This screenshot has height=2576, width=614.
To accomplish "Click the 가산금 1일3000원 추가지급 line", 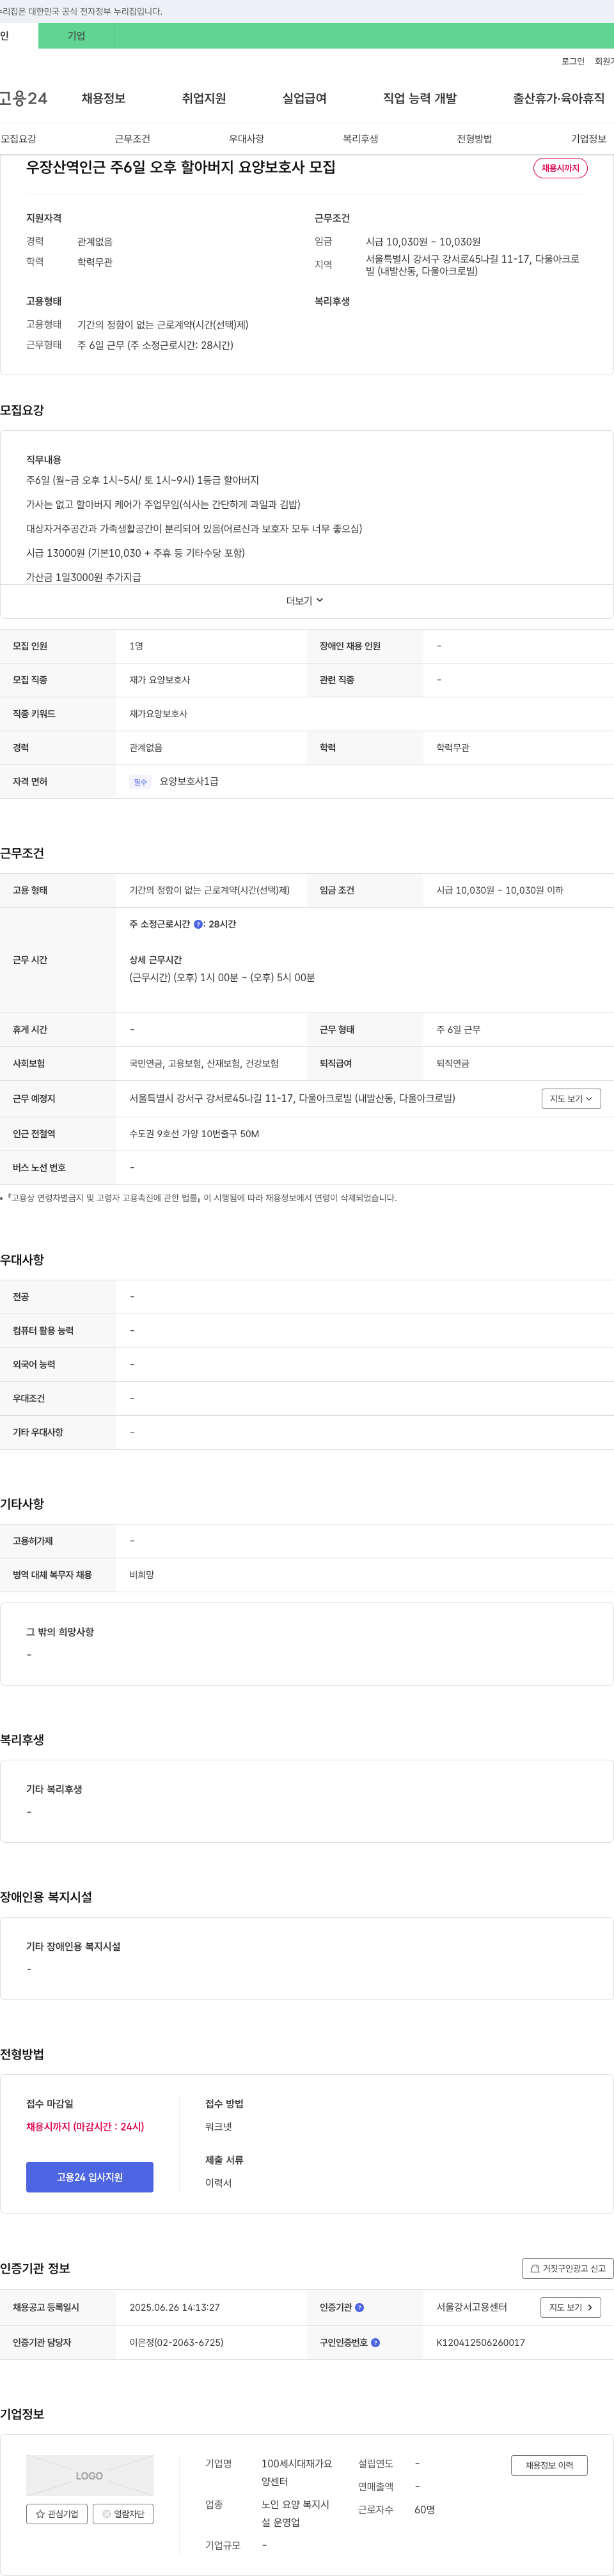I will click(x=83, y=577).
